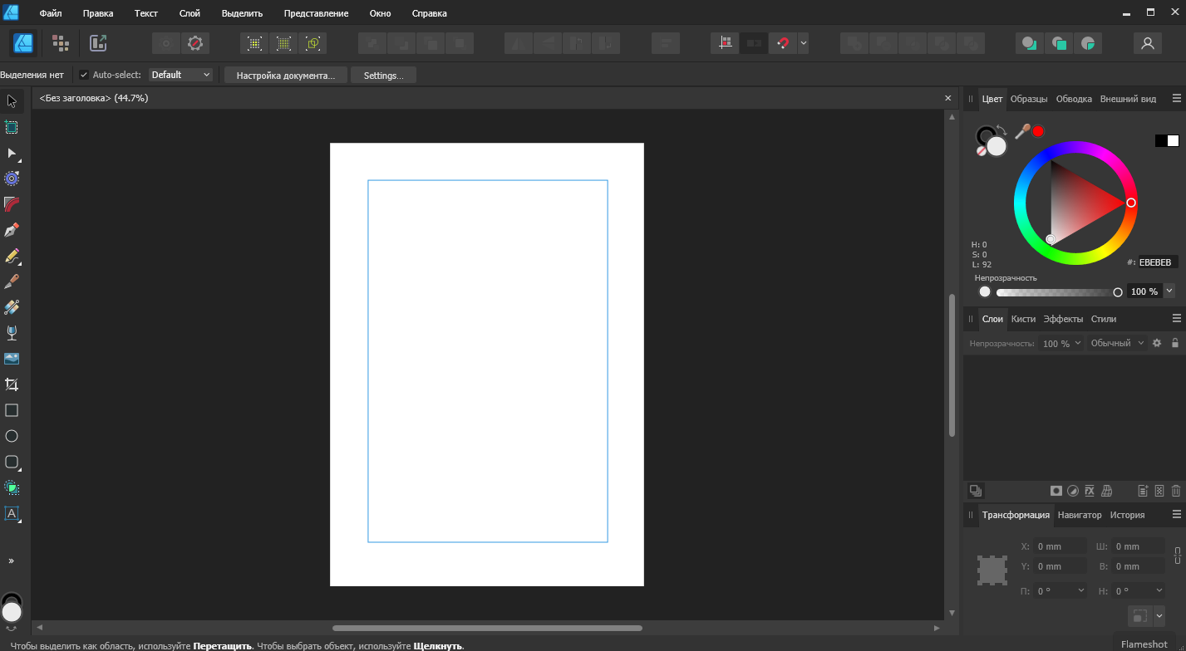The image size is (1186, 651).
Task: Select the Pen tool
Action: (x=12, y=230)
